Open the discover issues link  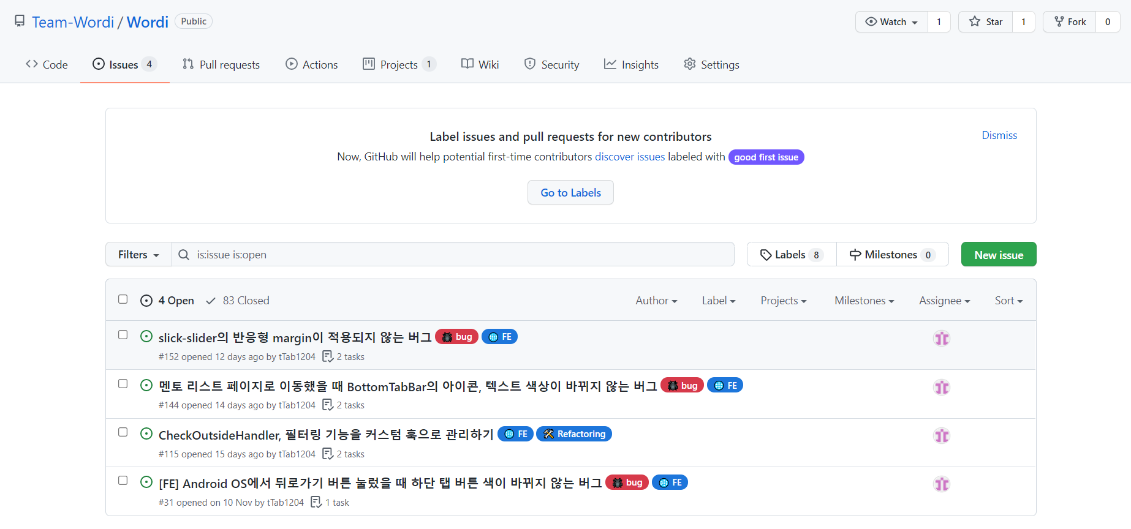[630, 157]
